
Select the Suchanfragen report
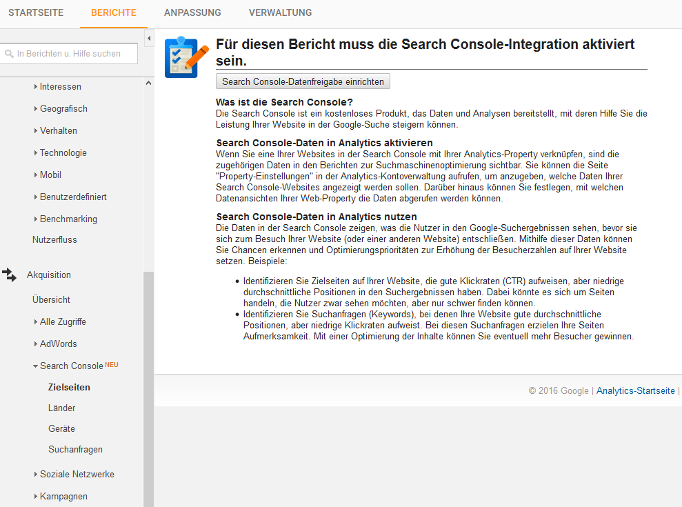[75, 450]
